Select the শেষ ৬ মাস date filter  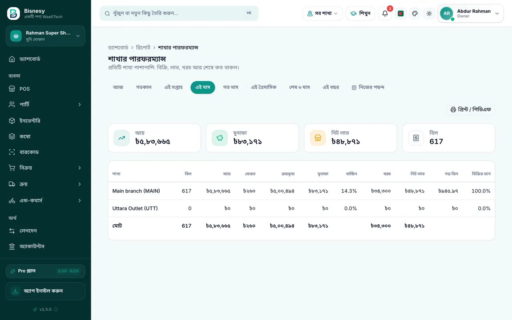tap(300, 88)
